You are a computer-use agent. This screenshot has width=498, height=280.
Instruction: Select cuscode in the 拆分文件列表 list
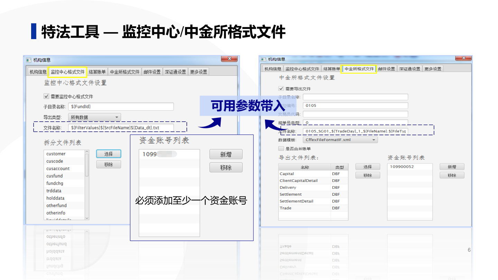[64, 161]
